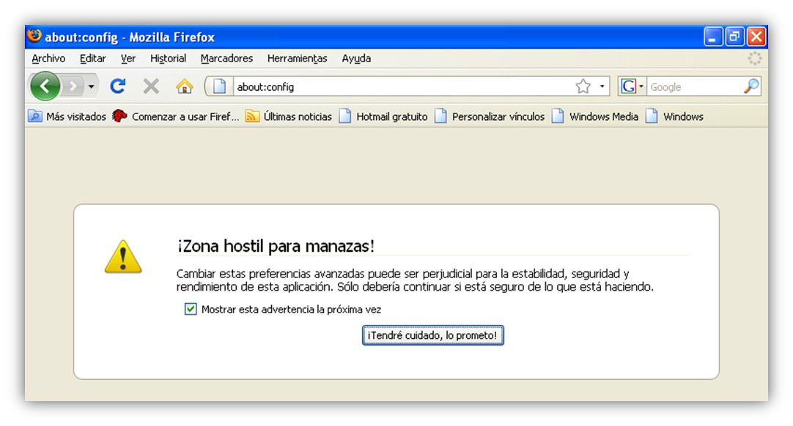Open the Personalizar vínculos bookmark
The image size is (793, 426).
coord(490,116)
